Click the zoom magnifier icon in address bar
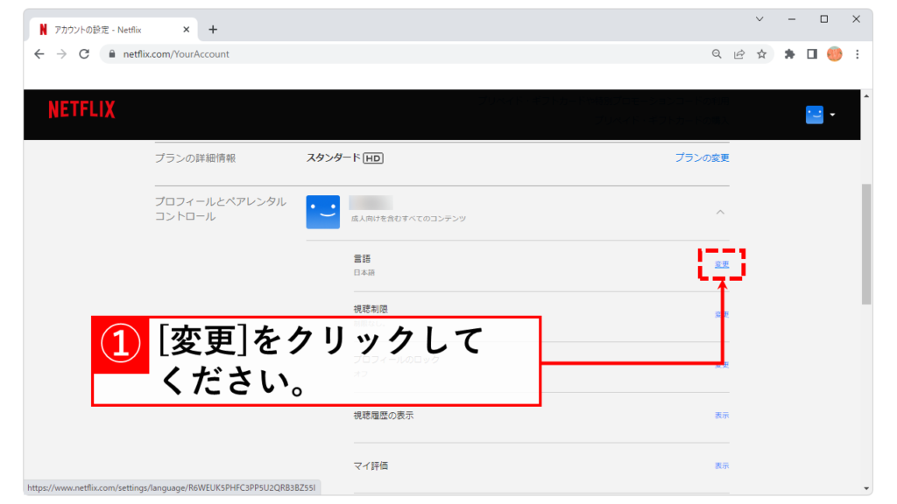The width and height of the screenshot is (897, 504). tap(717, 54)
